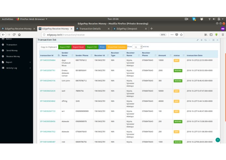Image resolution: width=226 pixels, height=160 pixels.
Task: Reload the EdgePay page
Action: (14, 35)
